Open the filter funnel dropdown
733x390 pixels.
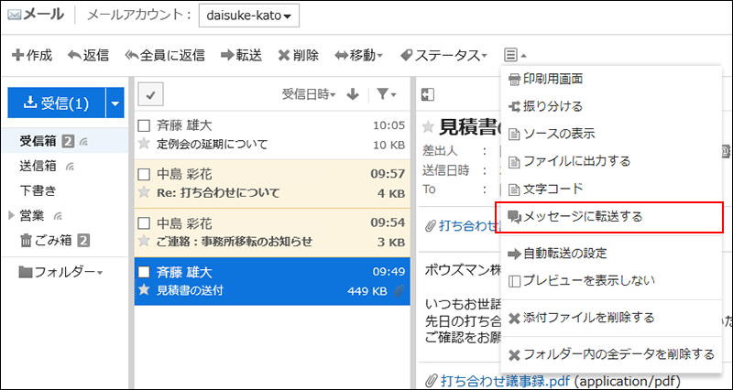click(387, 95)
